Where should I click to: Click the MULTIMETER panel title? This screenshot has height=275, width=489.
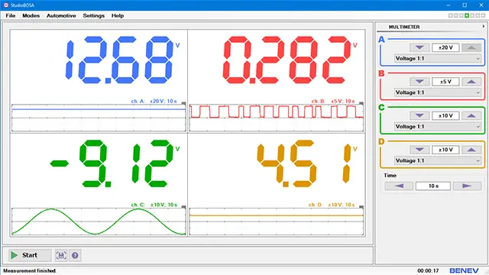pyautogui.click(x=404, y=27)
